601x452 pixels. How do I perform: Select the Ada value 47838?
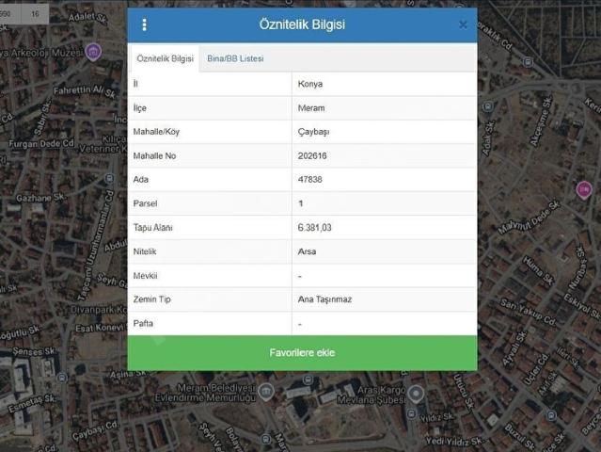click(x=310, y=180)
